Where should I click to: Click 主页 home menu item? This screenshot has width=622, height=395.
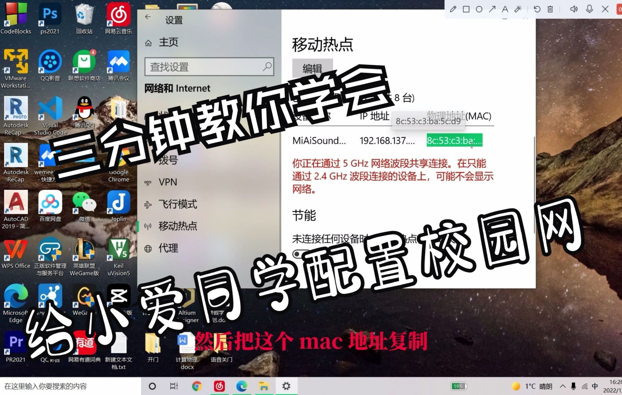click(166, 41)
